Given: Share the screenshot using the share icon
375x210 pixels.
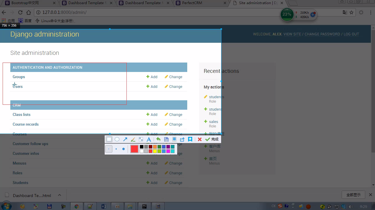Looking at the screenshot, I should click(182, 139).
